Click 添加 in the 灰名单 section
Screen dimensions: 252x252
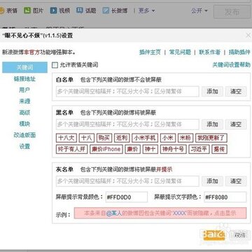click(x=212, y=181)
